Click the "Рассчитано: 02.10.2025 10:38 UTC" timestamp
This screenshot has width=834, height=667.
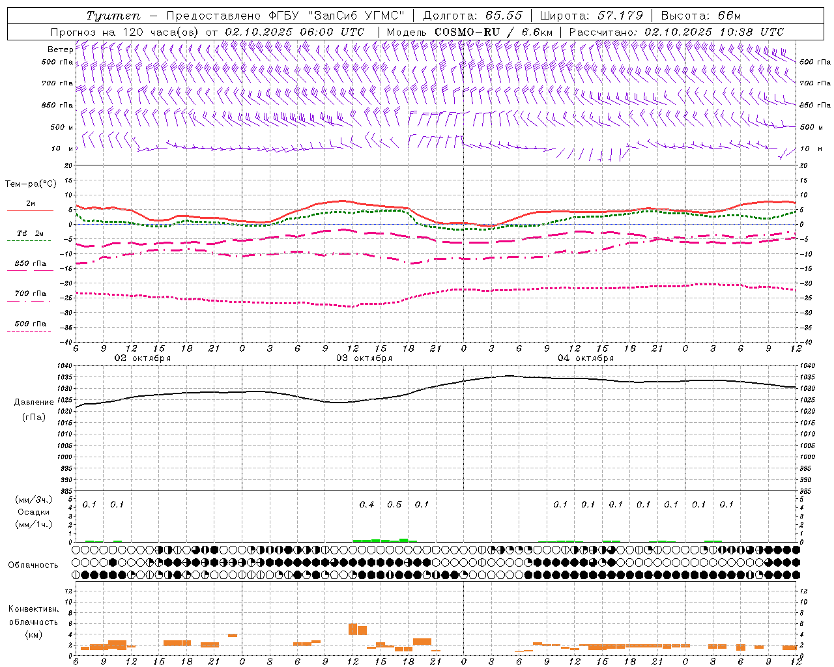coord(676,32)
